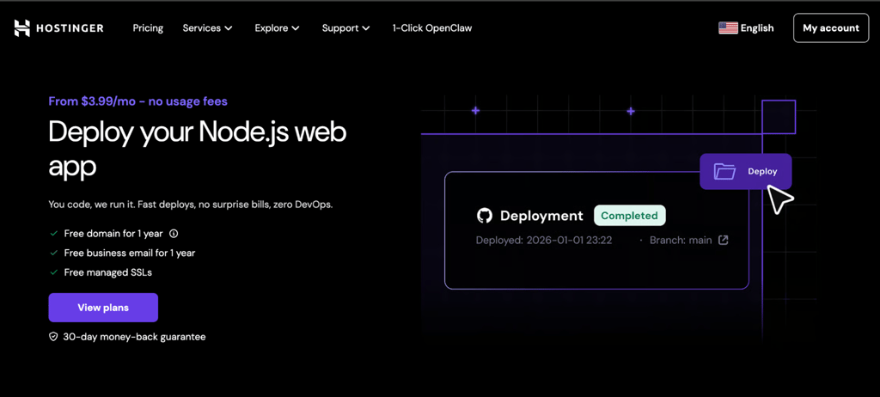The image size is (880, 397).
Task: Click 'From $3.99/mo - no usage fees' text
Action: coord(138,101)
